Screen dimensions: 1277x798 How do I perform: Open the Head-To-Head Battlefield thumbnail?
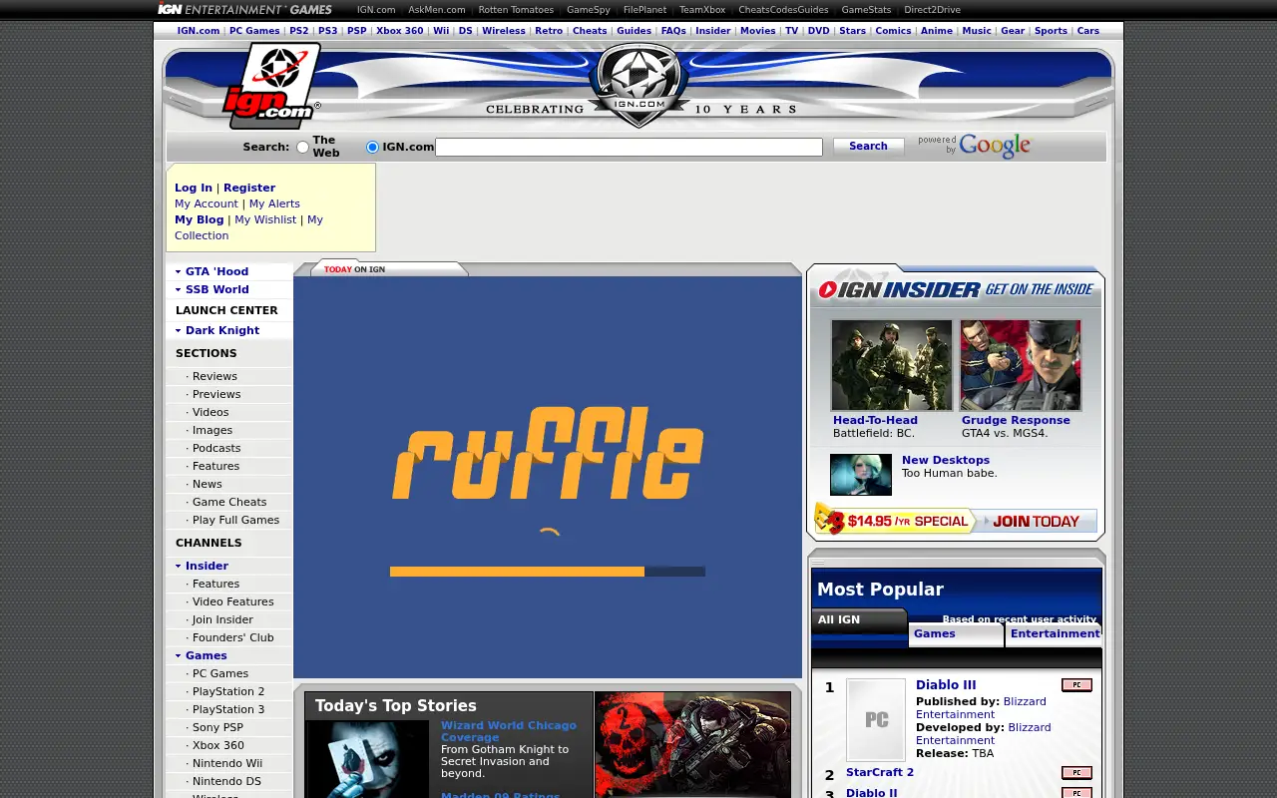[892, 365]
